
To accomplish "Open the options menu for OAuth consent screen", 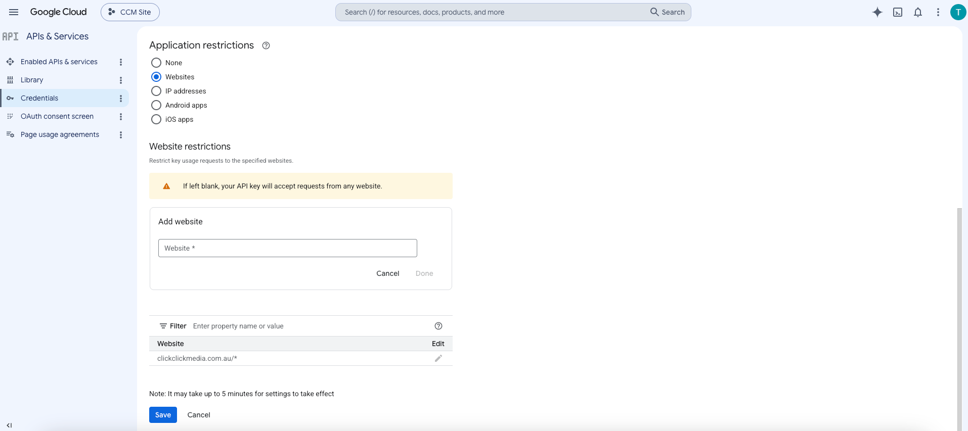I will (121, 116).
